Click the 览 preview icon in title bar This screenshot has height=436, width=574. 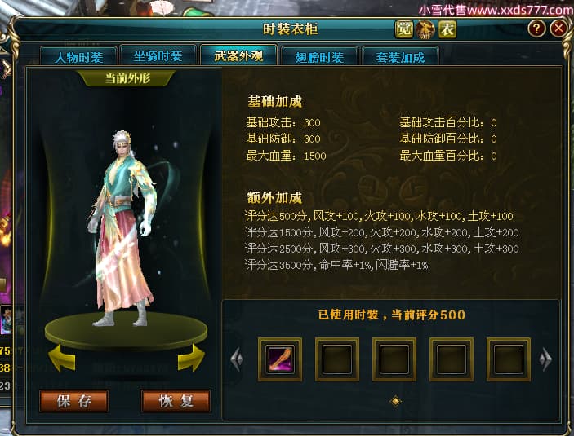point(404,29)
